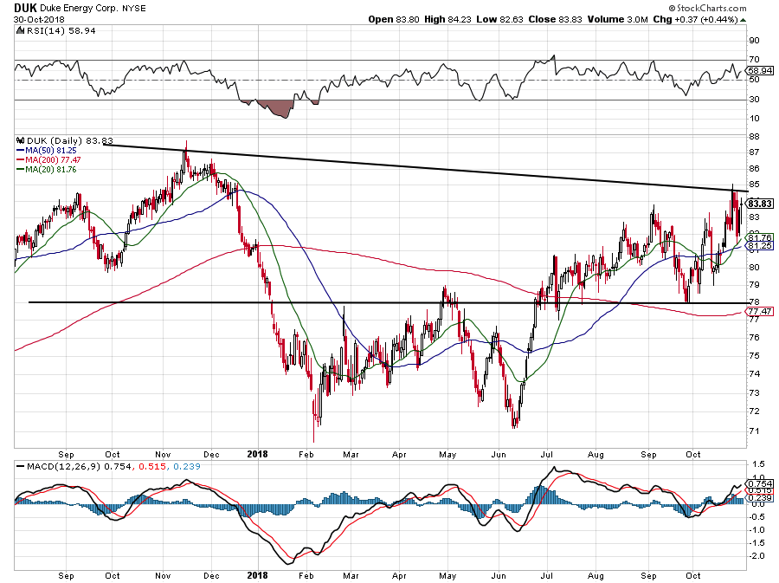779x583 pixels.
Task: Click the 90 level on RSI axis
Action: tap(754, 40)
